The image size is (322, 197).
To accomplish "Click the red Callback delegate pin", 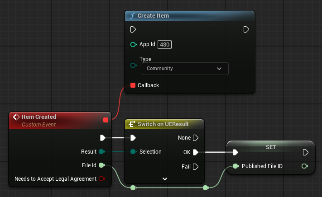I will coord(133,85).
